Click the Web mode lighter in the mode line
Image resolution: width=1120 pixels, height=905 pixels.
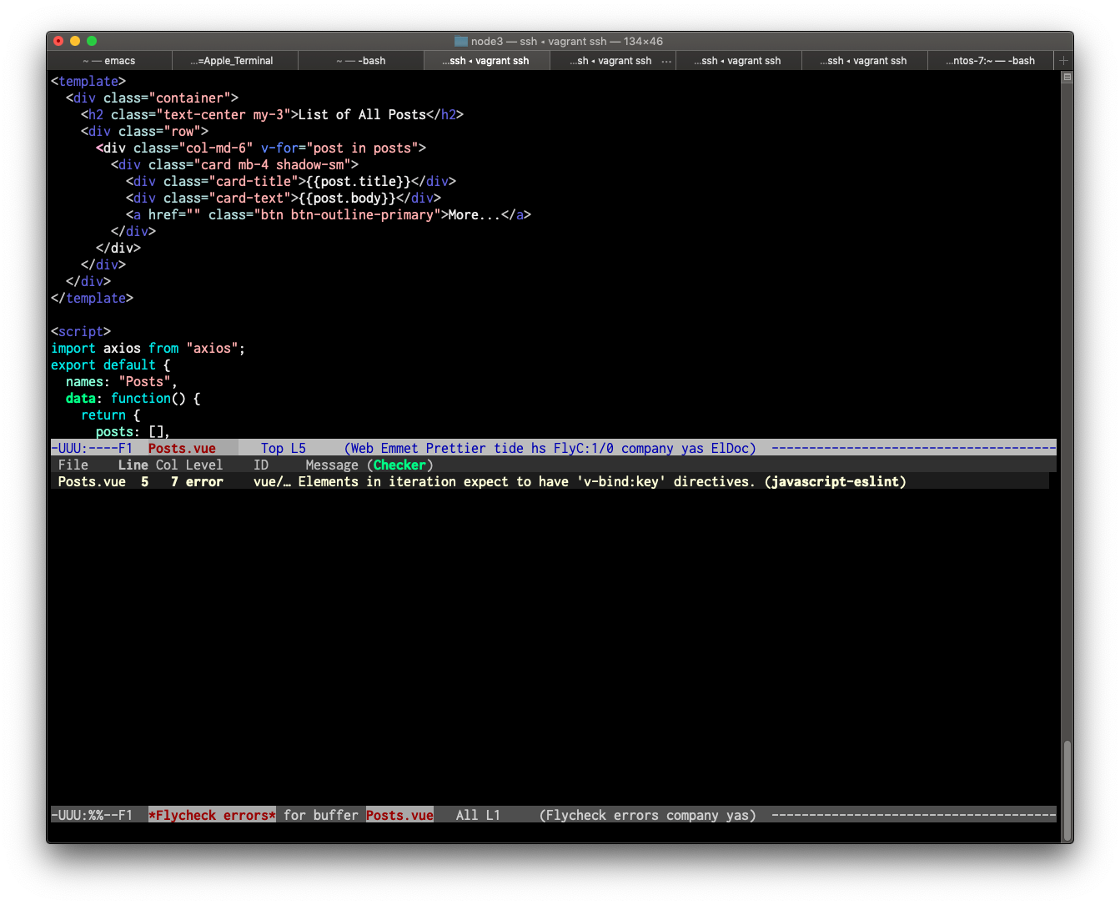pyautogui.click(x=360, y=448)
